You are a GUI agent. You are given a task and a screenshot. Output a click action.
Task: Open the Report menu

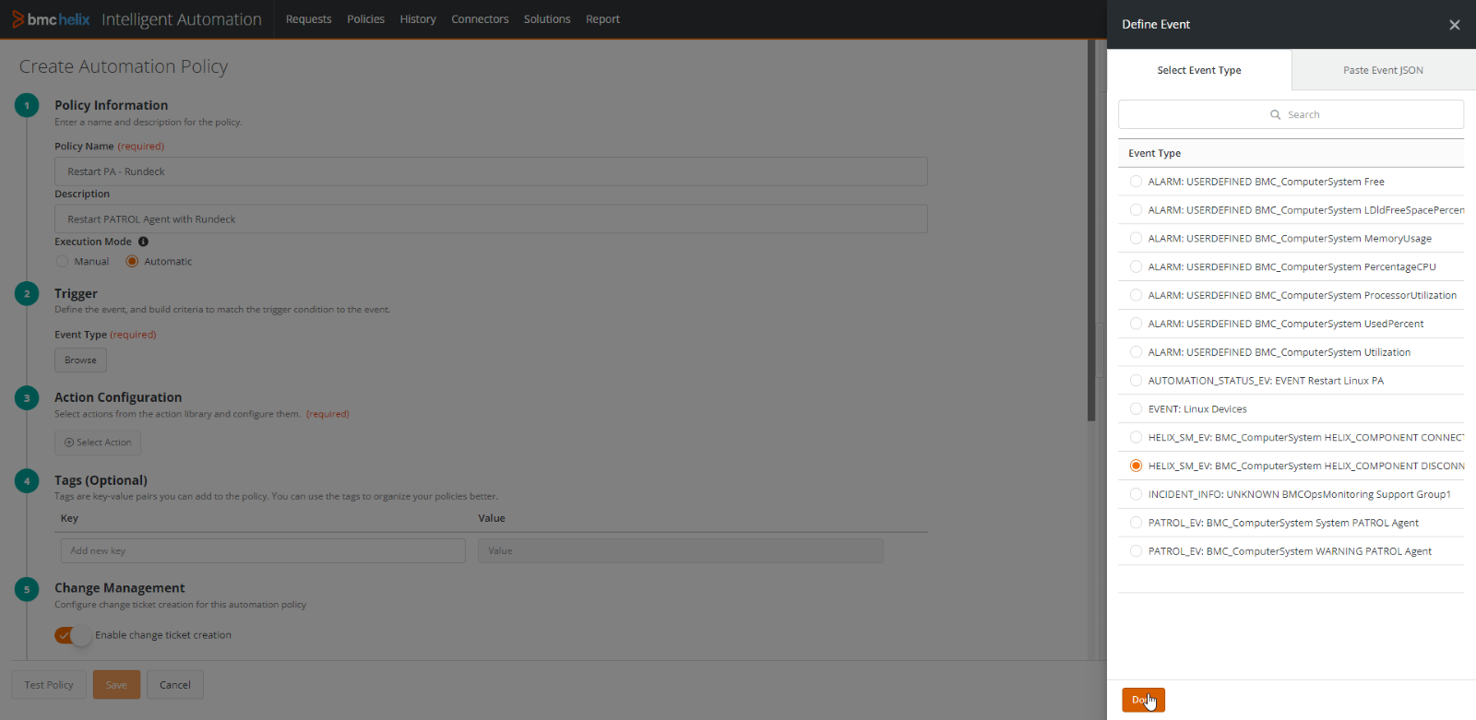(602, 19)
